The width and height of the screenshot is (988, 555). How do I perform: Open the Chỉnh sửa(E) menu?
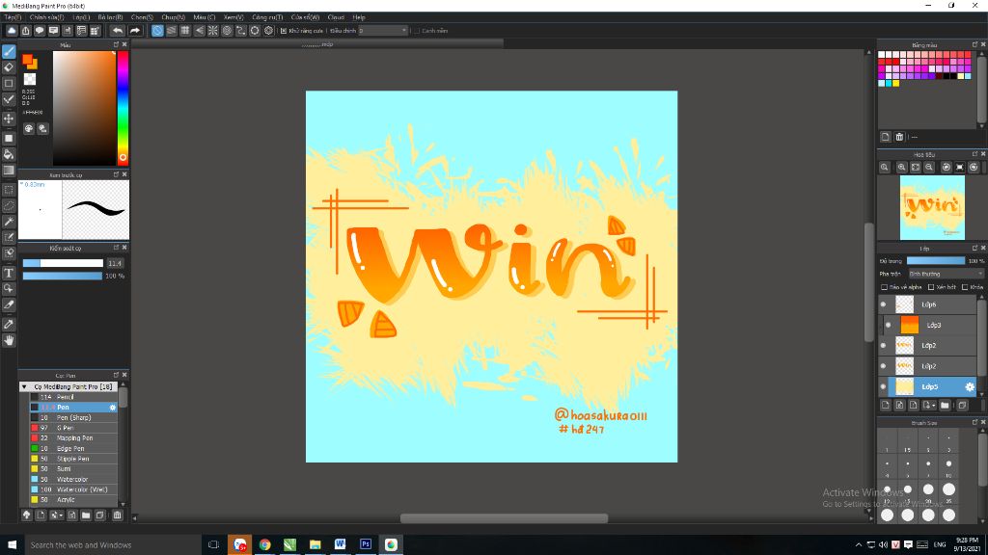46,17
